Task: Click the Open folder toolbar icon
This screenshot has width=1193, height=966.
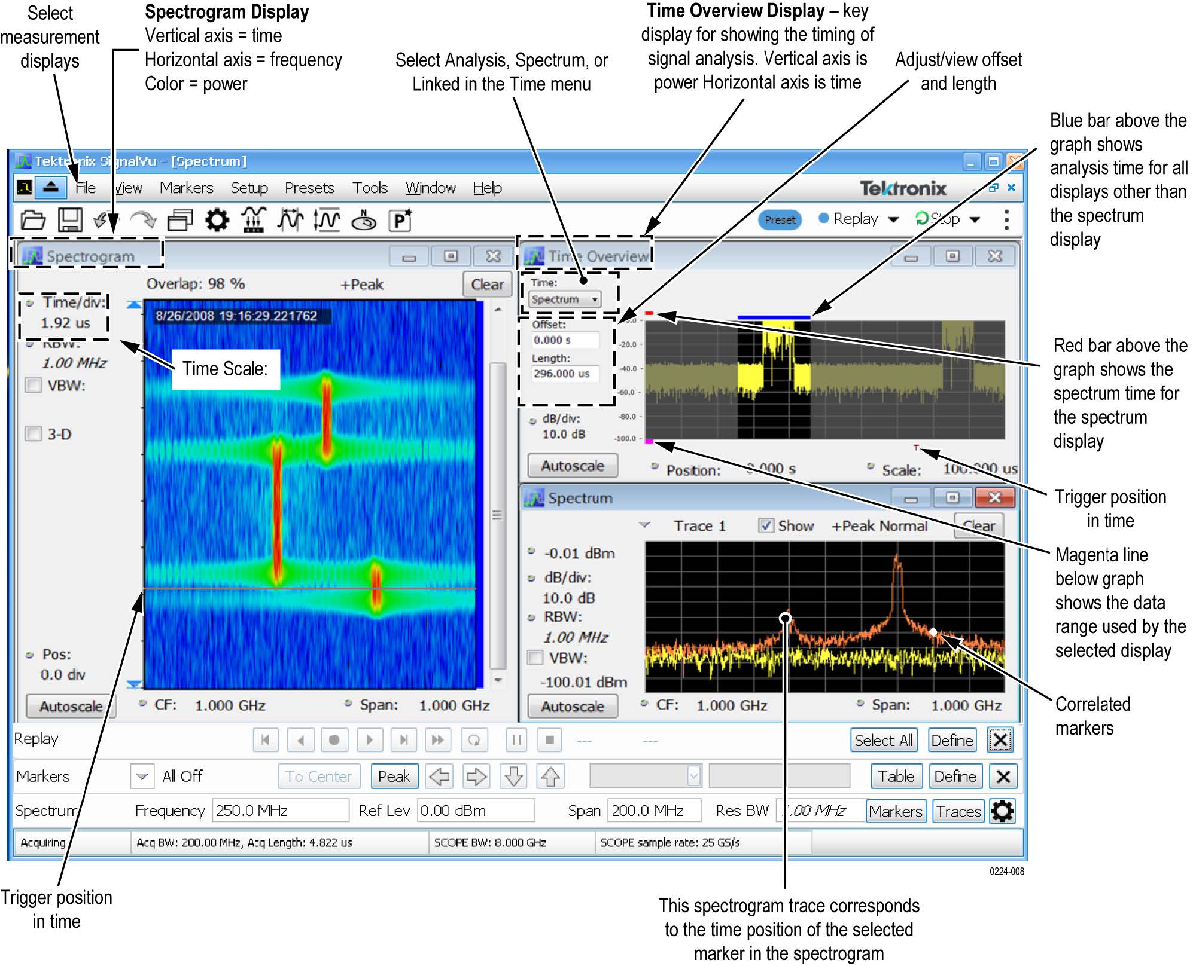Action: 32,220
